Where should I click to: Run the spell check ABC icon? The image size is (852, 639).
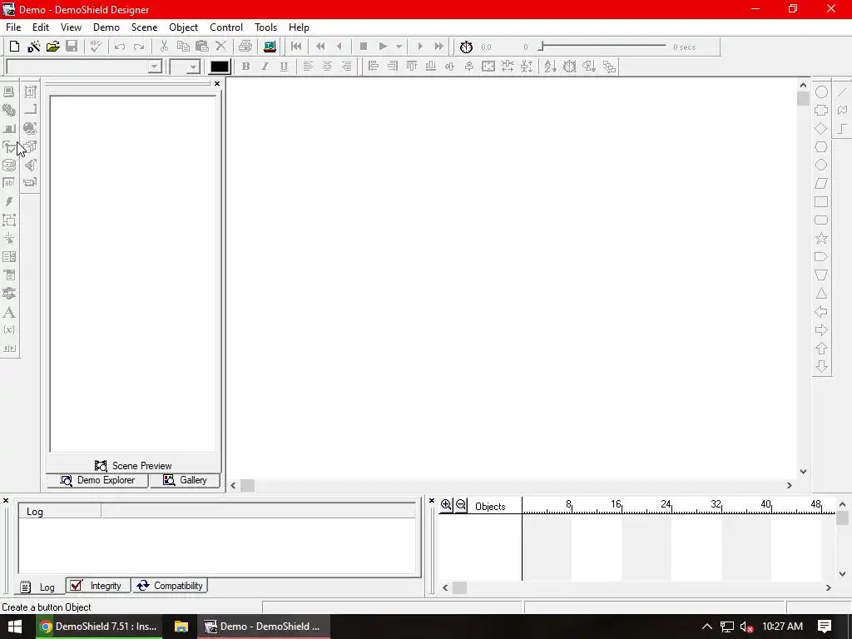(97, 47)
